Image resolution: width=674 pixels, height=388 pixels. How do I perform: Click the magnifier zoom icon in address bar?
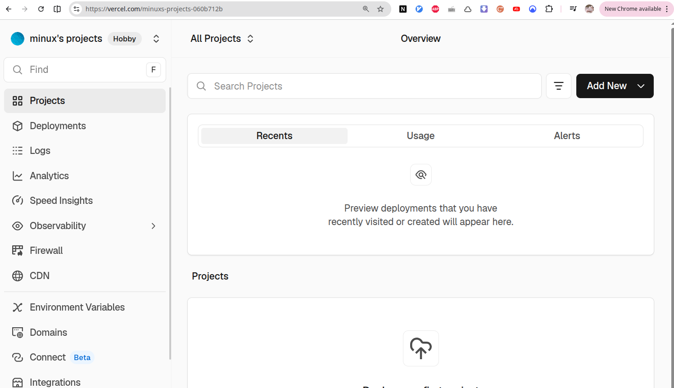tap(366, 9)
